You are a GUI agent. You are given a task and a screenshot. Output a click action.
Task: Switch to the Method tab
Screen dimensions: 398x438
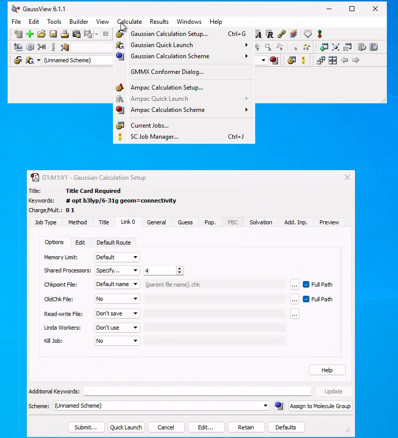(77, 222)
